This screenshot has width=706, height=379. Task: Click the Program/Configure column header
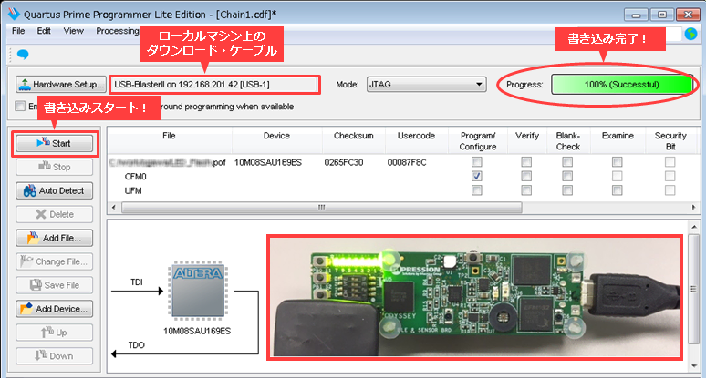[478, 140]
